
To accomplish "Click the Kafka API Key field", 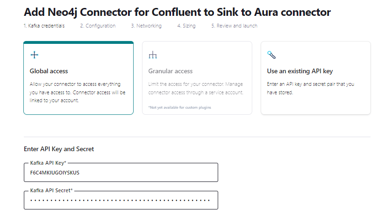I will pos(121,173).
